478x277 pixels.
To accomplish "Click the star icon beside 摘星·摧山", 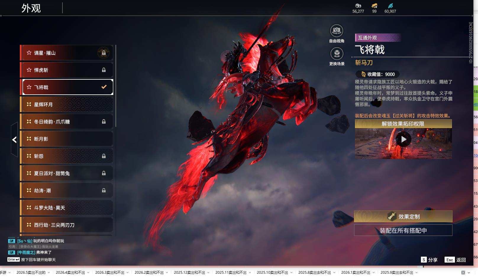I will pos(29,53).
